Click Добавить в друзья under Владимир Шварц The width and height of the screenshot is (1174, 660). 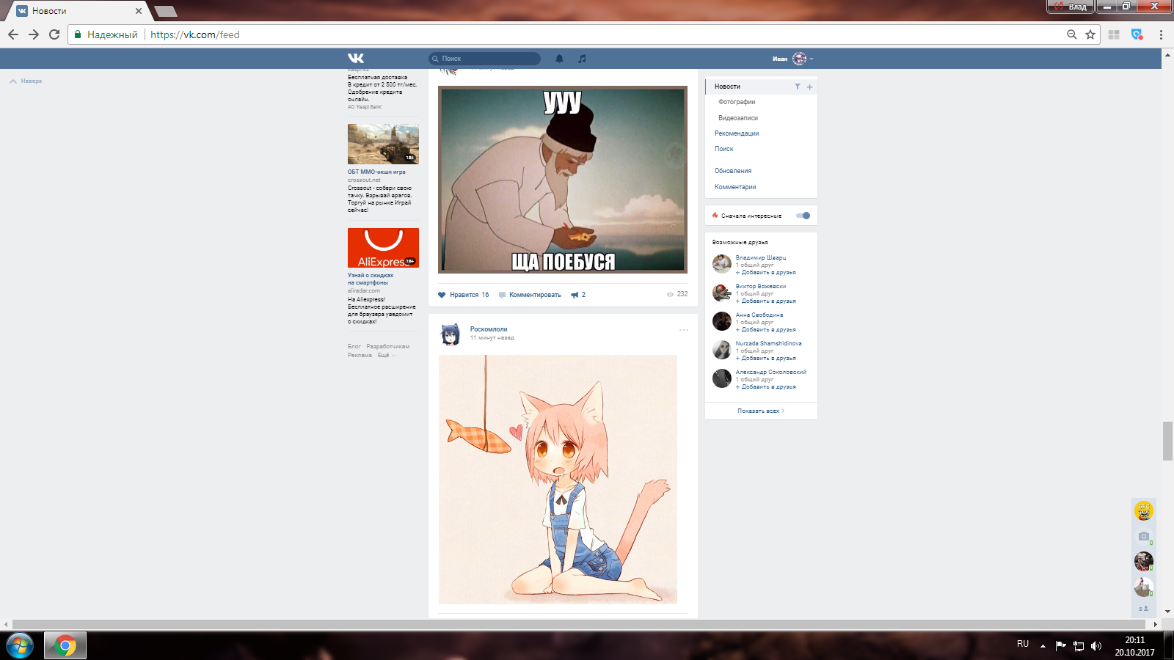pyautogui.click(x=768, y=273)
